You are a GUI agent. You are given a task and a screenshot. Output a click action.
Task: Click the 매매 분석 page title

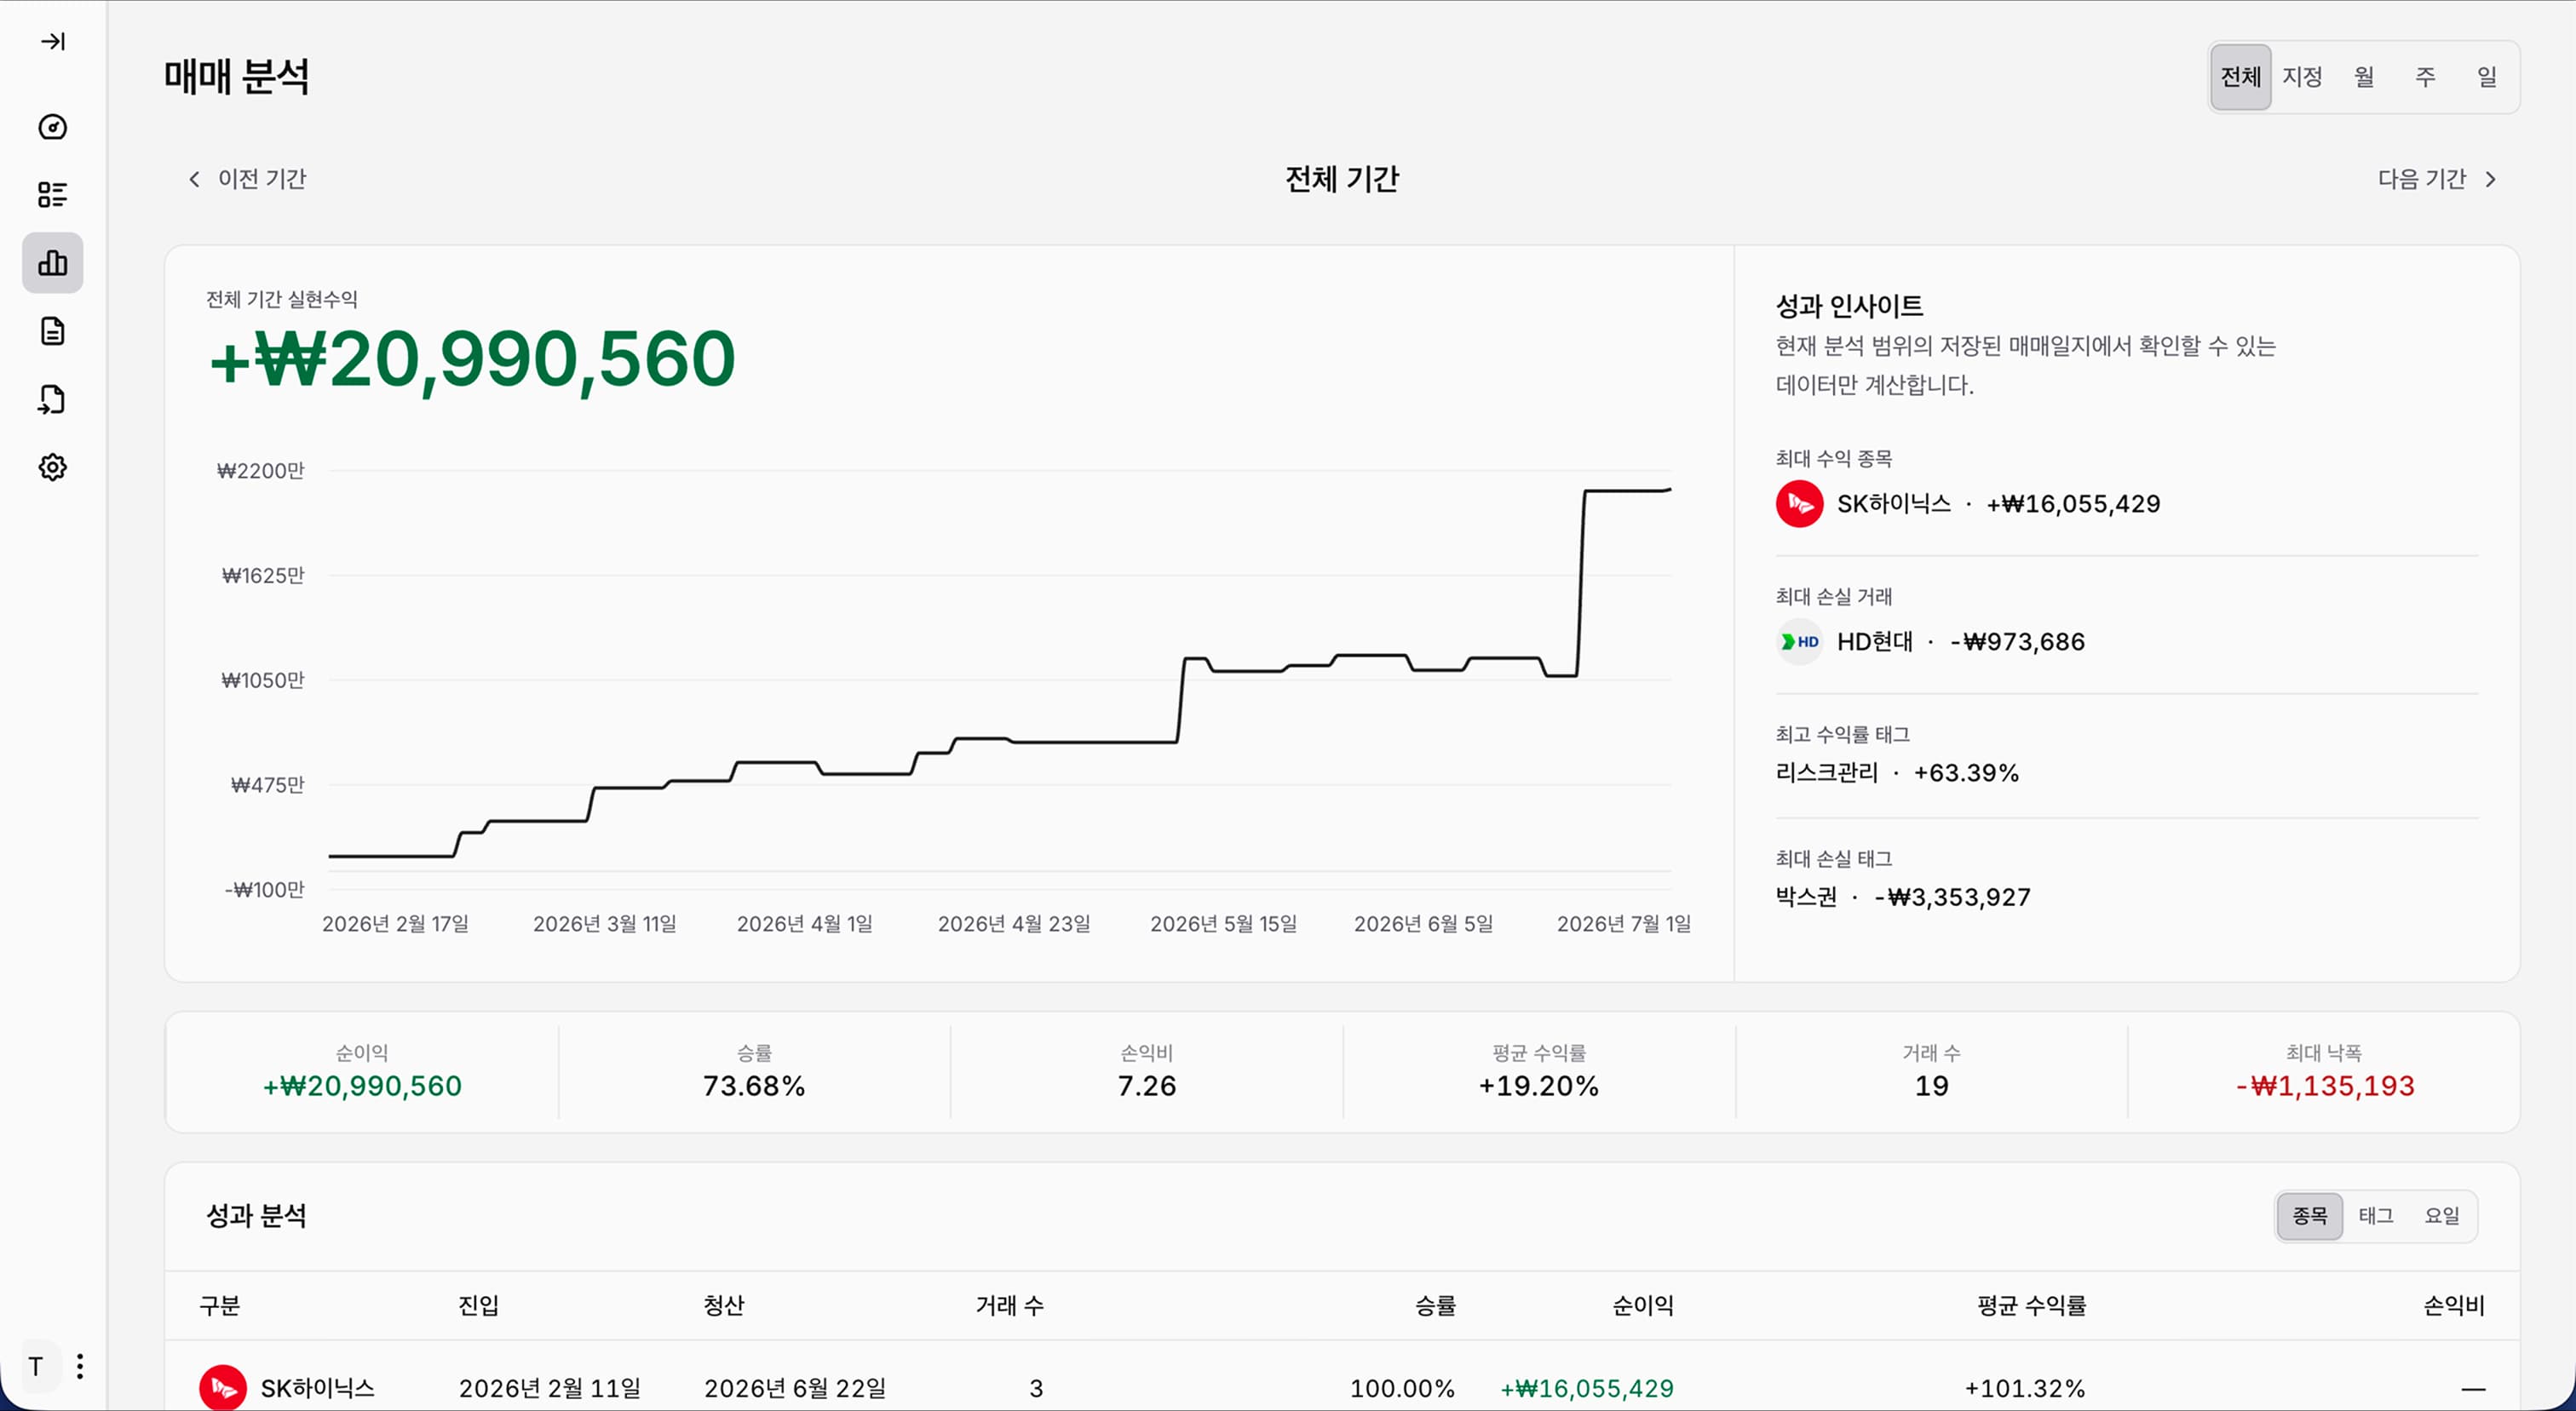(x=237, y=77)
